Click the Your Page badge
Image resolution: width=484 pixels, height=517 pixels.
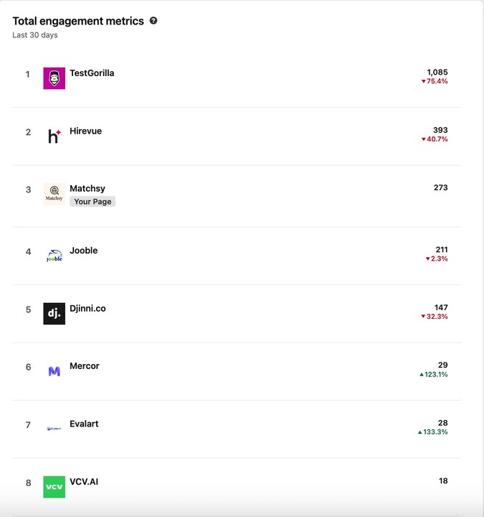[92, 202]
